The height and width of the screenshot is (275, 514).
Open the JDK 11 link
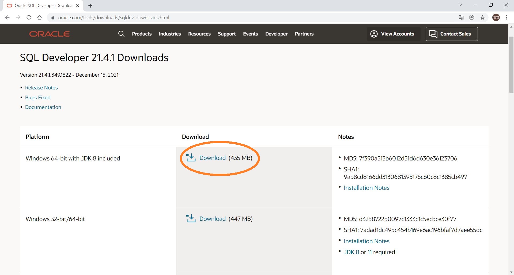coord(369,252)
